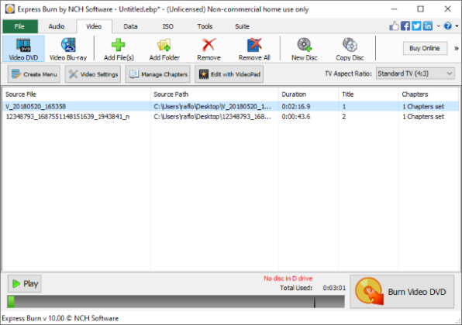This screenshot has height=325, width=462.
Task: Select the 12348793_1687551148151639_1943841_n file row
Action: click(230, 117)
